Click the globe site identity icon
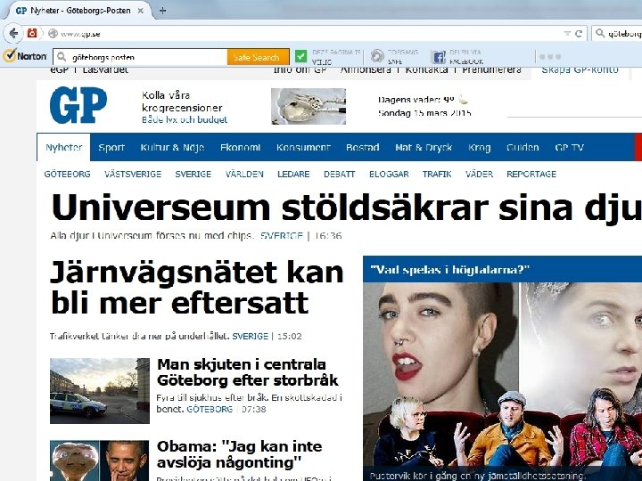The height and width of the screenshot is (481, 642). (53, 34)
